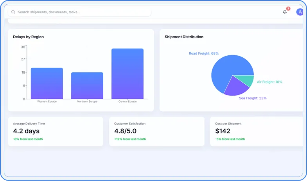Click the red notification count badge
Image resolution: width=307 pixels, height=181 pixels.
pyautogui.click(x=288, y=9)
